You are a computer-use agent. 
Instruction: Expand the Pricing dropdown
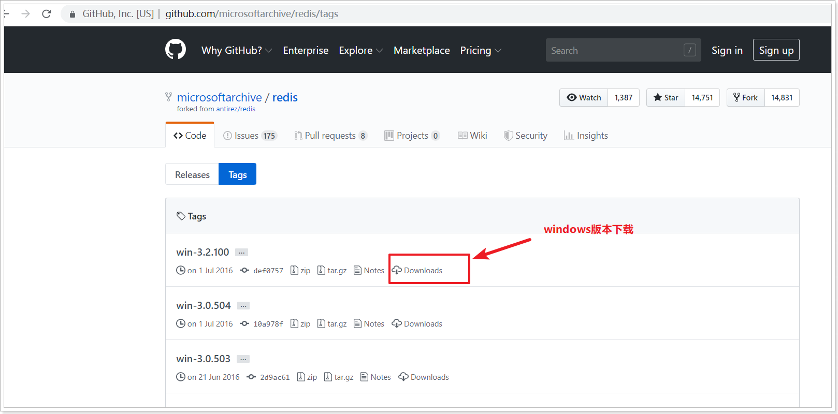pos(481,50)
